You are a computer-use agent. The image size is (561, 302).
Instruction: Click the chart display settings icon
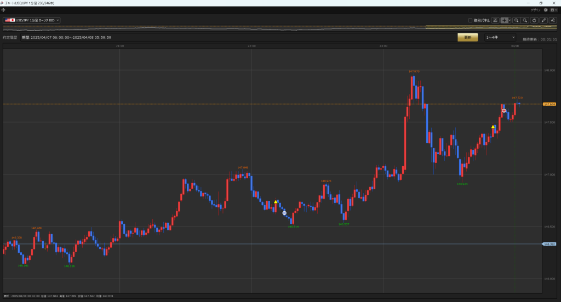pyautogui.click(x=495, y=20)
